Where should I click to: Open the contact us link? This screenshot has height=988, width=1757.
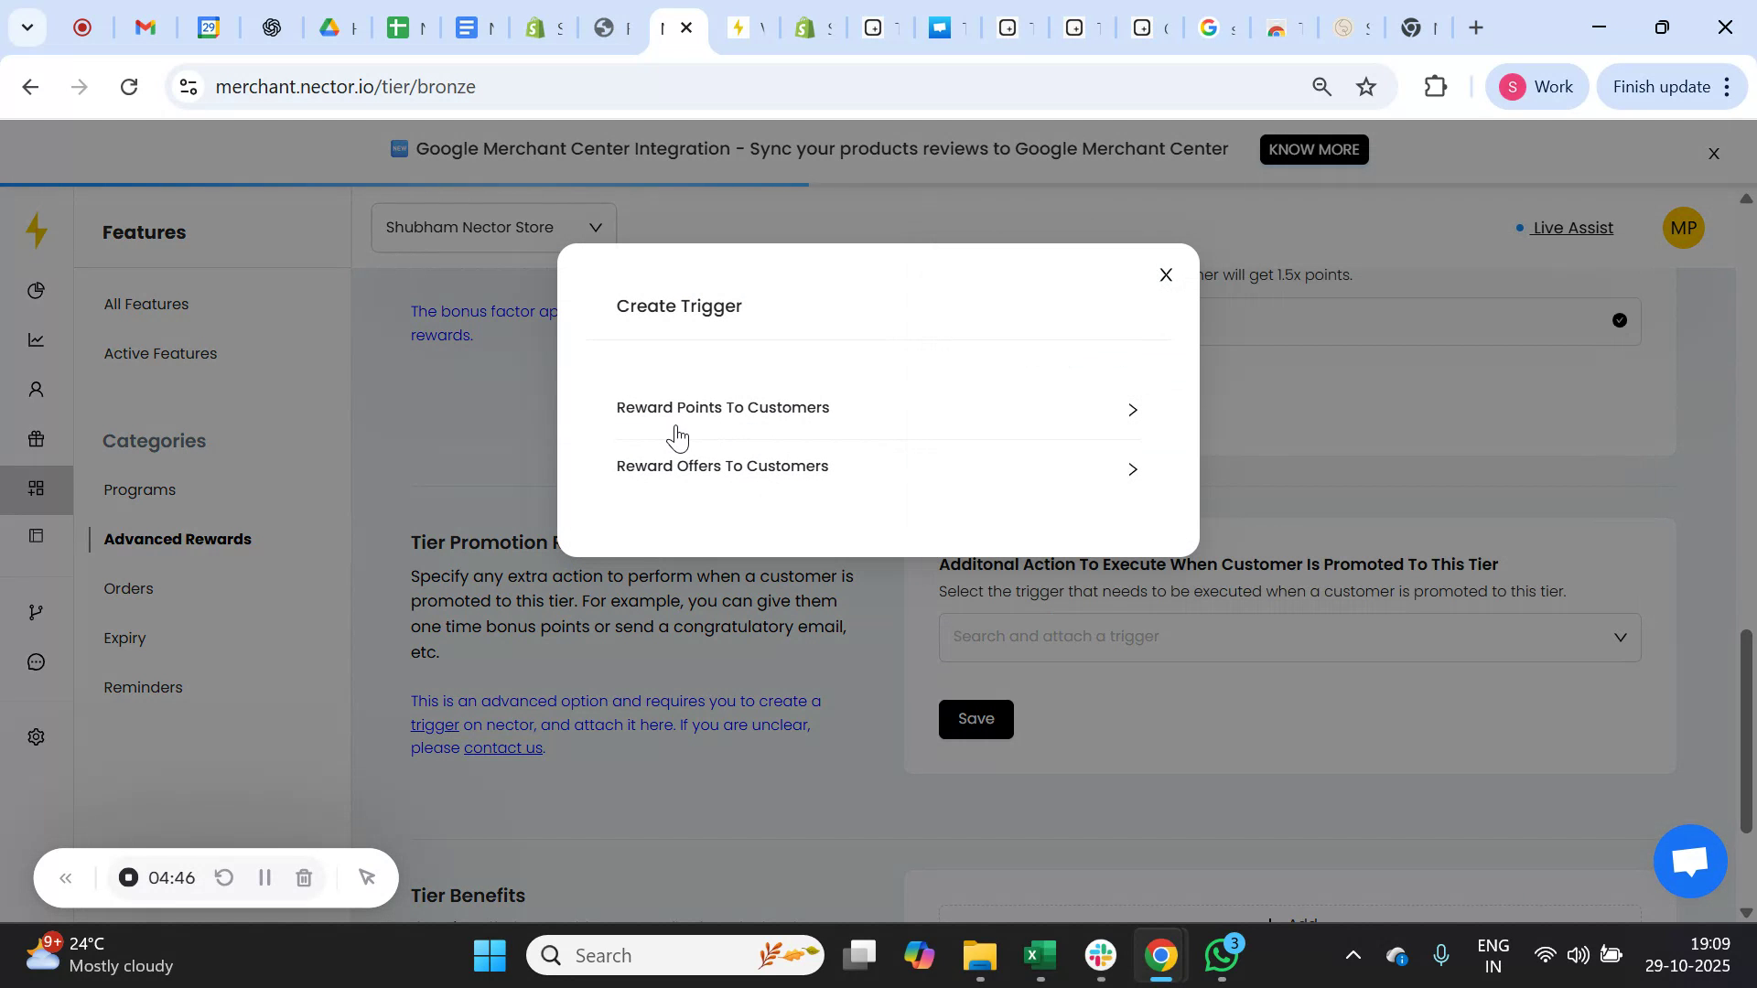click(x=502, y=746)
